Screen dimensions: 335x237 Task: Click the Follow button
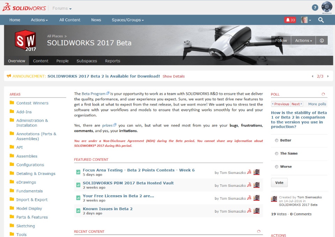[x=281, y=40]
